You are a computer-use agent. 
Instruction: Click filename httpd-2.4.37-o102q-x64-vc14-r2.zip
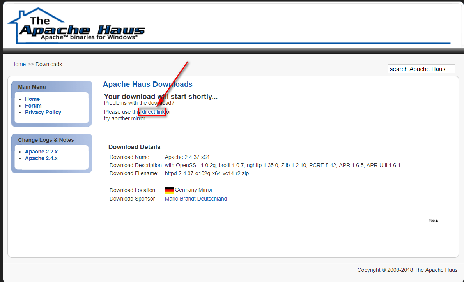tap(207, 173)
